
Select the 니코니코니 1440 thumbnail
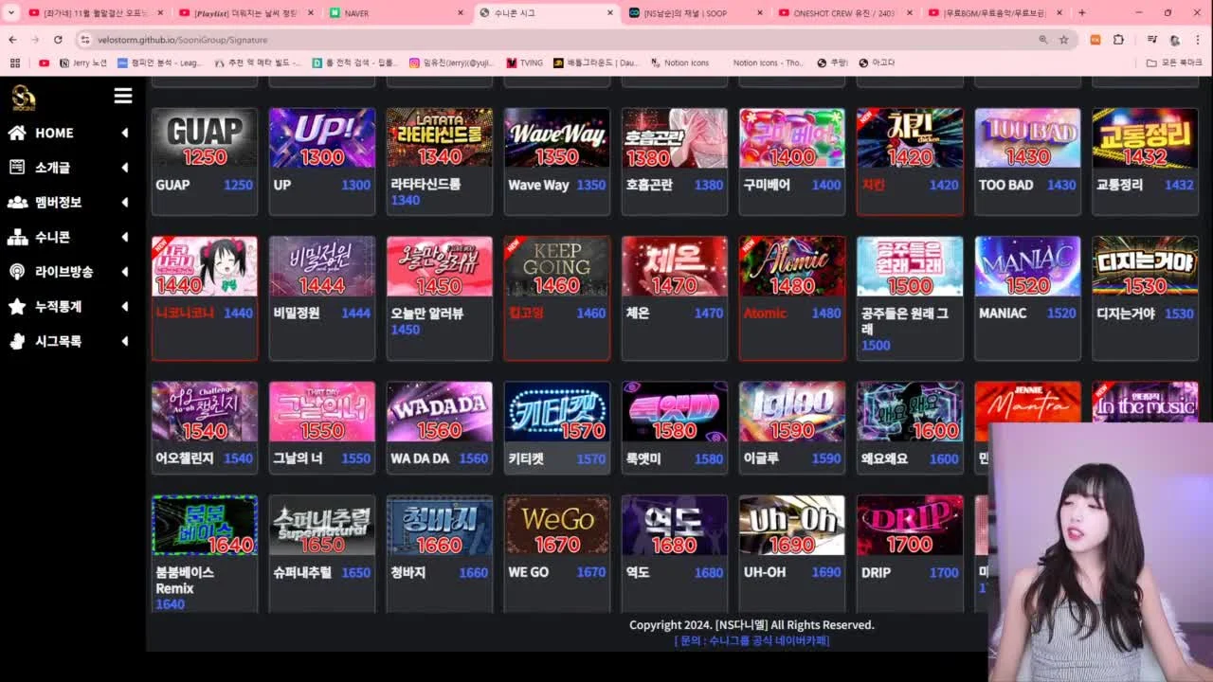tap(205, 267)
